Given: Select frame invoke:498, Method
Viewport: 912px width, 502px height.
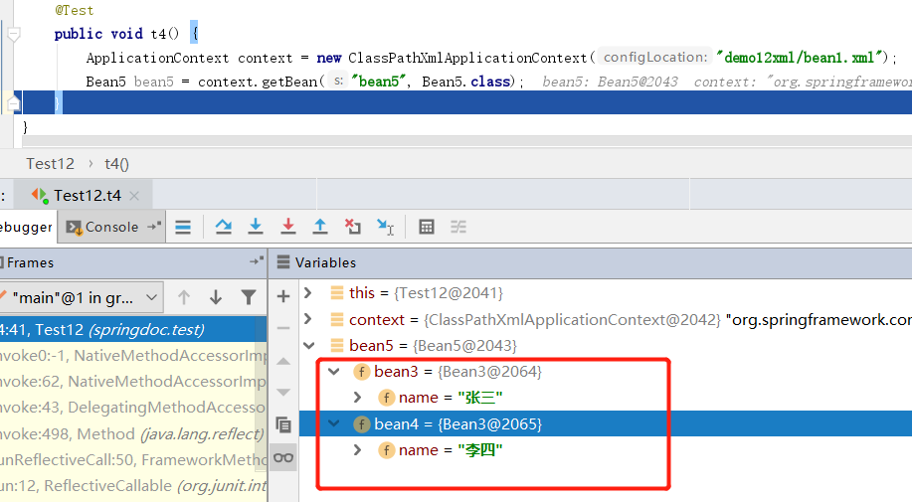Looking at the screenshot, I should tap(133, 433).
